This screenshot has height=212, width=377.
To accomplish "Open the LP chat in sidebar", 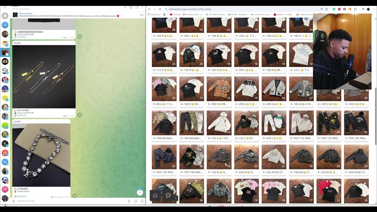I will click(5, 189).
